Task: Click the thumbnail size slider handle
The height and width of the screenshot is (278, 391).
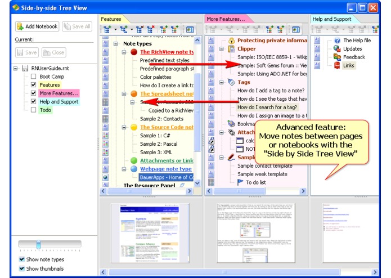Action: click(38, 244)
